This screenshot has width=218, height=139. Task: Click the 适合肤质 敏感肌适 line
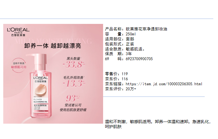125,49
